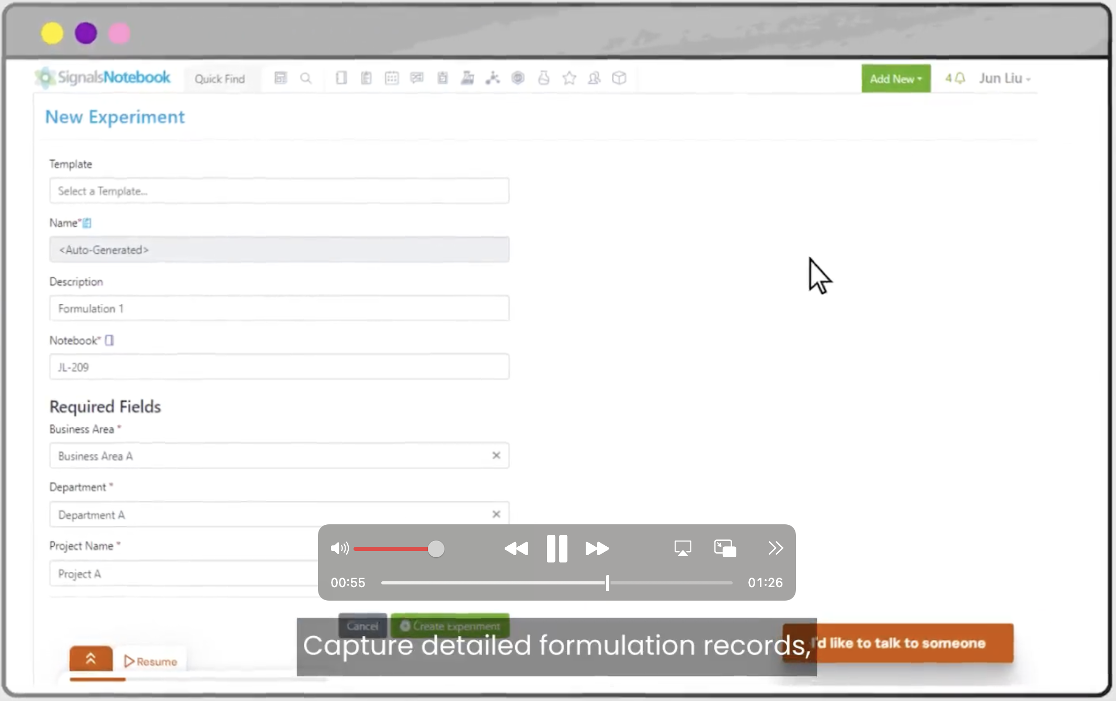Click the search magnifier icon in toolbar
The height and width of the screenshot is (701, 1116).
click(x=306, y=78)
